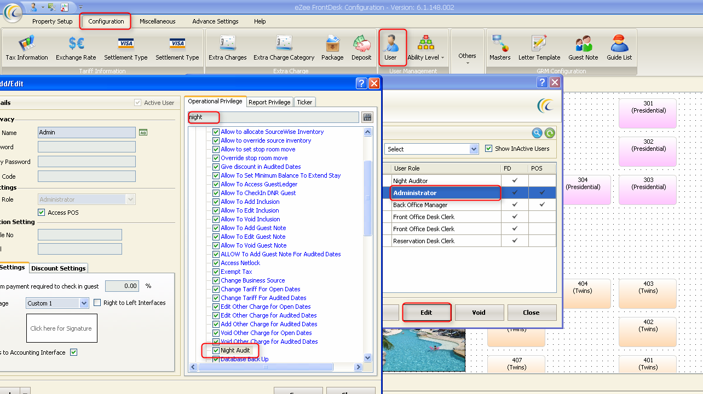
Task: Switch to the Ticker tab
Action: click(x=304, y=102)
